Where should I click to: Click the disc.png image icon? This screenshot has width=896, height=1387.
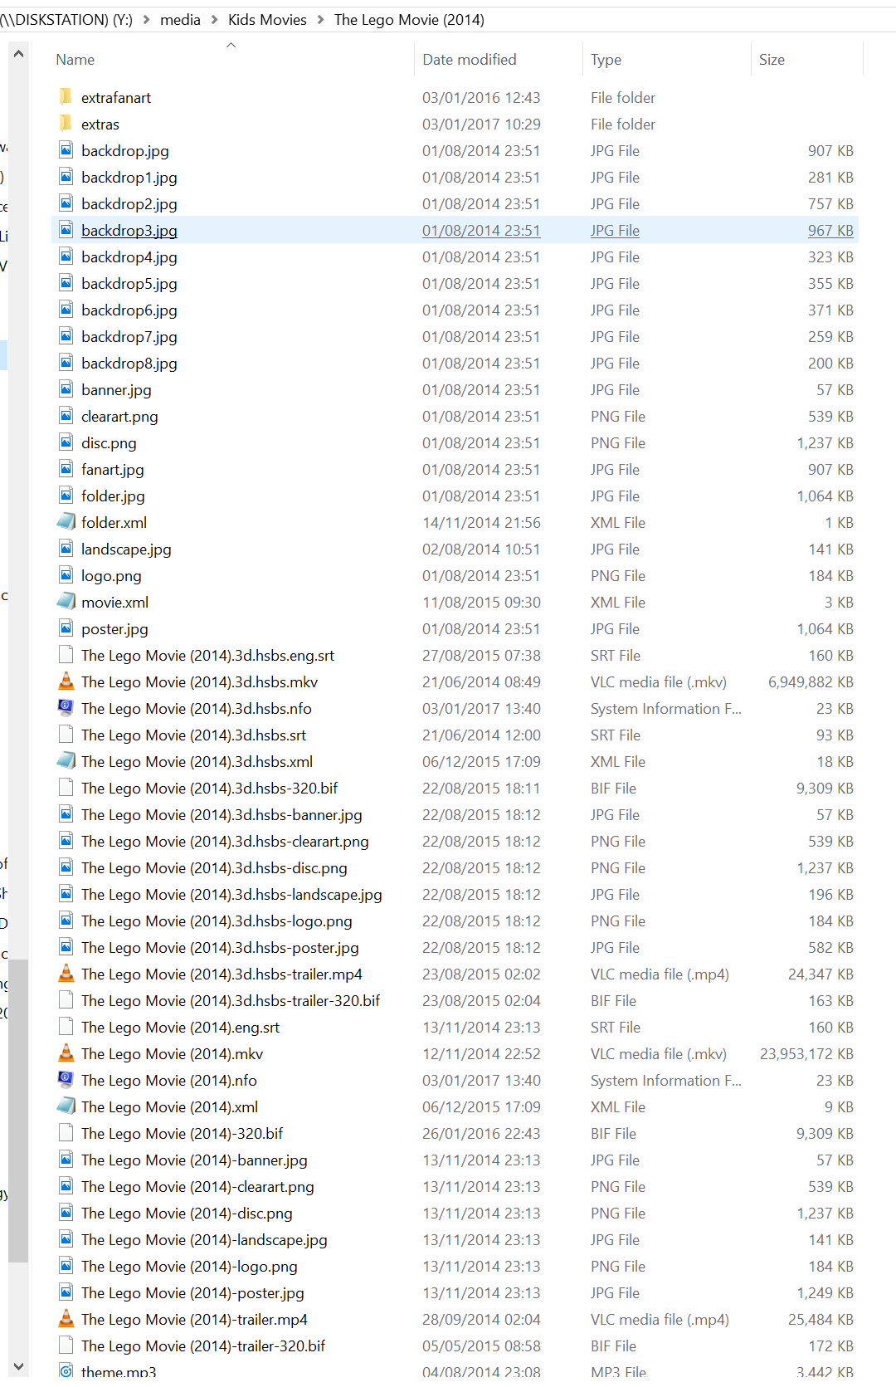point(66,442)
